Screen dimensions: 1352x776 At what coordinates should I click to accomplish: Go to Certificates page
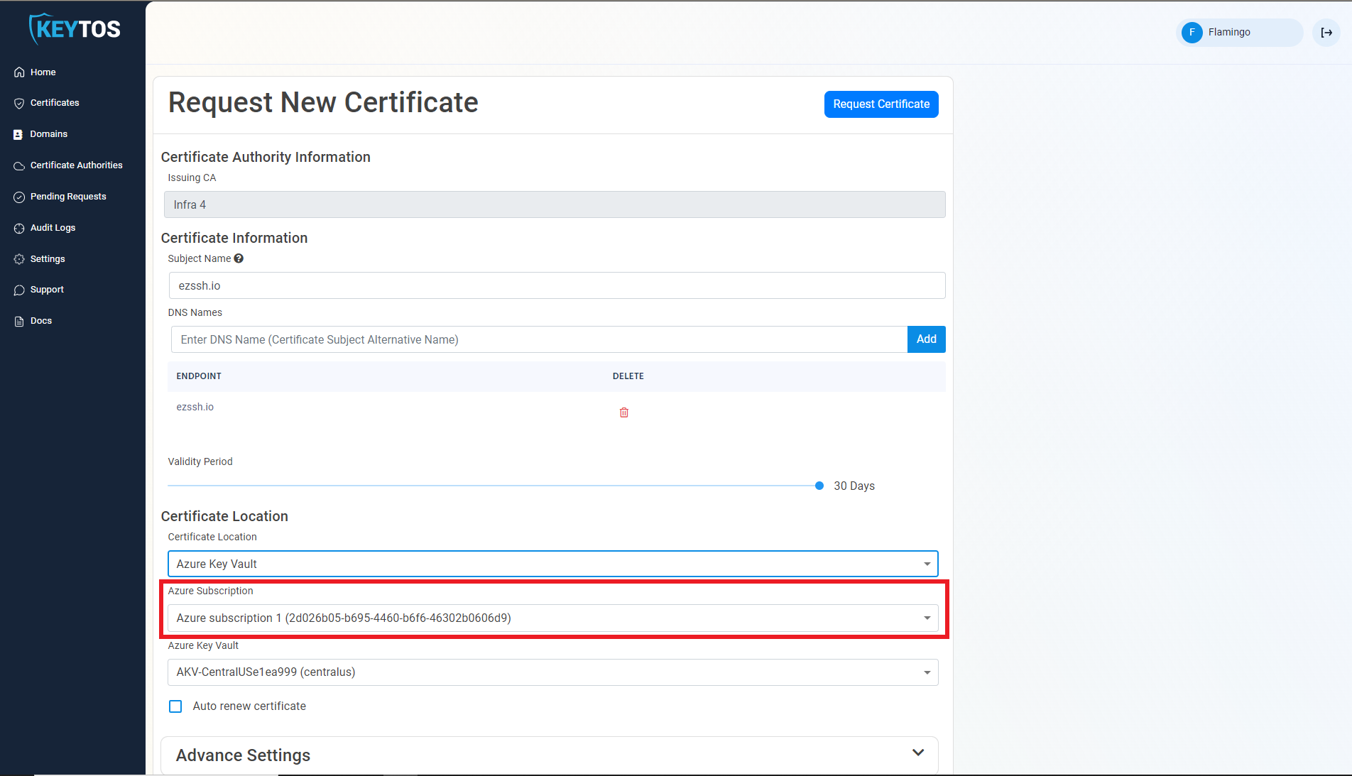click(x=55, y=103)
